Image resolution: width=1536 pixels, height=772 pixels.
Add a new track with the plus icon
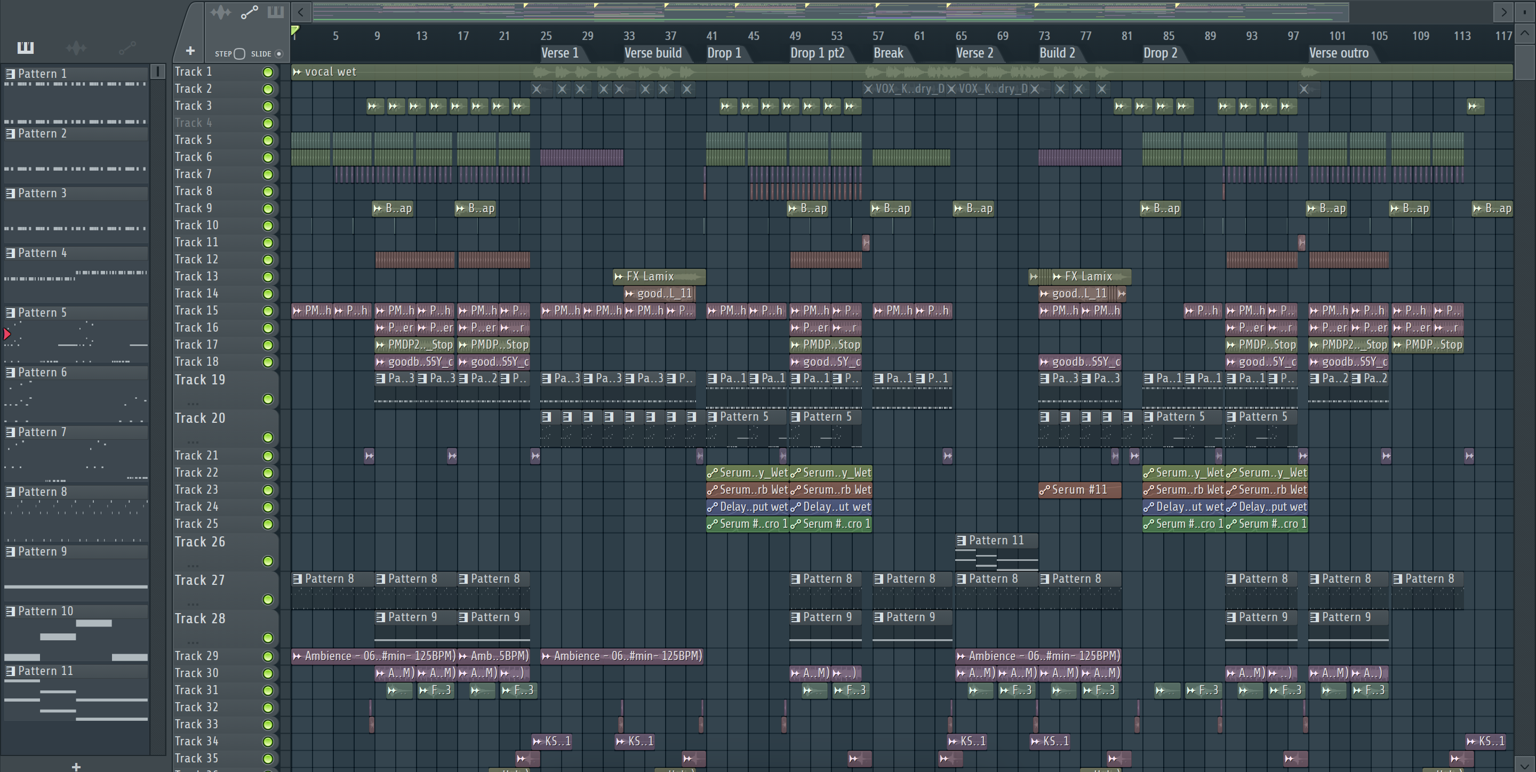pos(190,51)
